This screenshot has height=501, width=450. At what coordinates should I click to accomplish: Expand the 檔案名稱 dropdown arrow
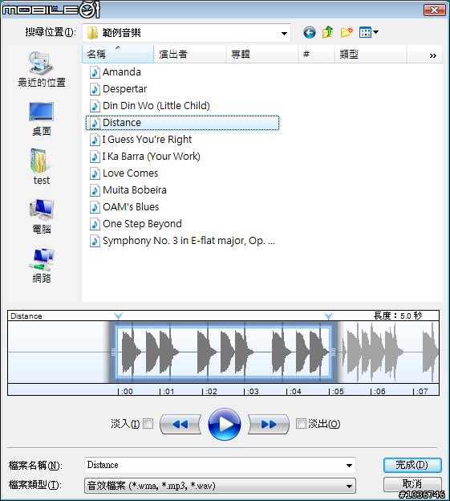[x=349, y=466]
